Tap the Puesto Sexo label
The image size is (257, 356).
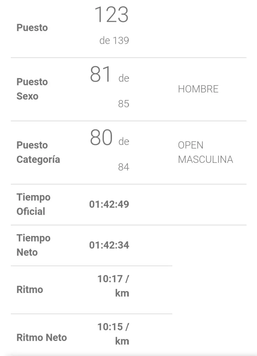click(32, 89)
